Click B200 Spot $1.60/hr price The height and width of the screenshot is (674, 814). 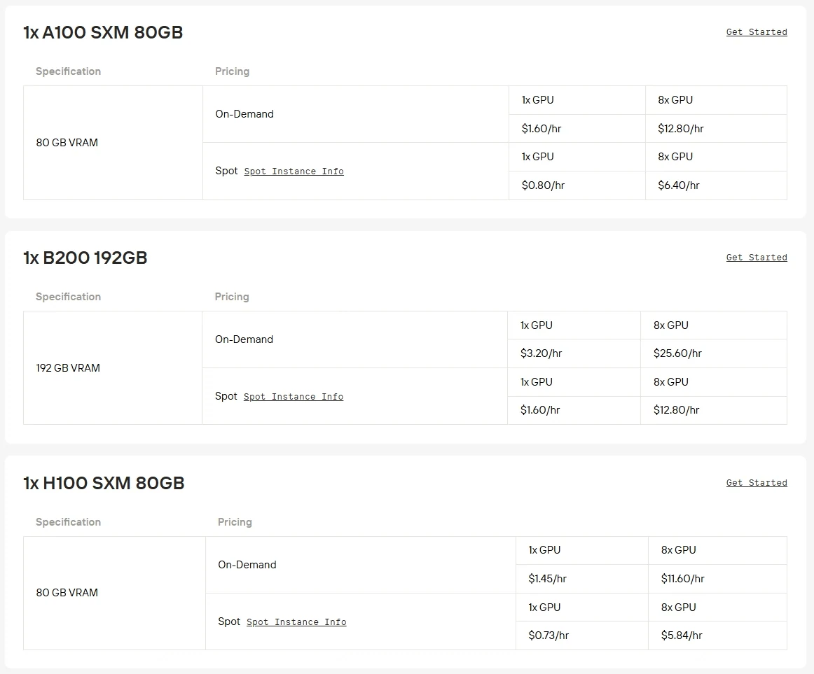(x=540, y=410)
